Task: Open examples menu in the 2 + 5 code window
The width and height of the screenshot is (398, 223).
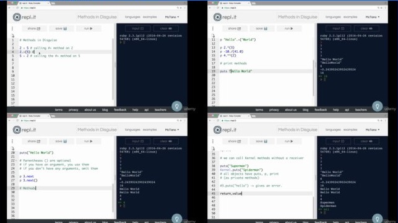Action: [x=150, y=17]
